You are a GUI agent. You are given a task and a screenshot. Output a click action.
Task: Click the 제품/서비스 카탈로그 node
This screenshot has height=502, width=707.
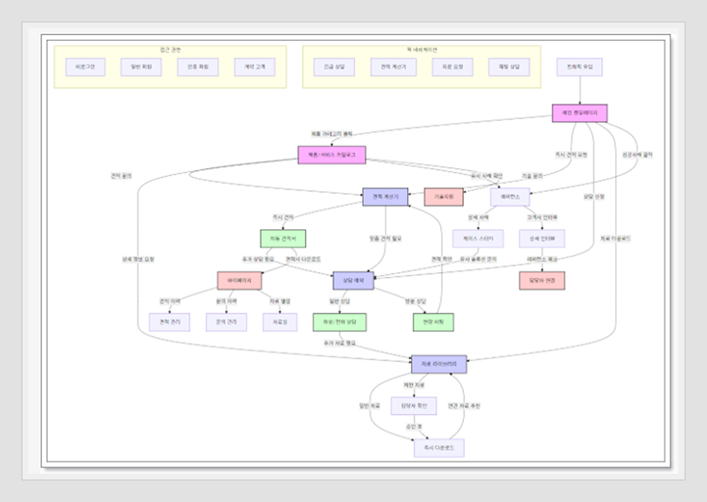pyautogui.click(x=331, y=155)
